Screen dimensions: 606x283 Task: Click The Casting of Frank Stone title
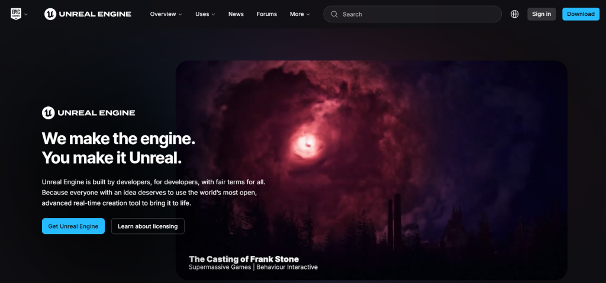pyautogui.click(x=244, y=259)
